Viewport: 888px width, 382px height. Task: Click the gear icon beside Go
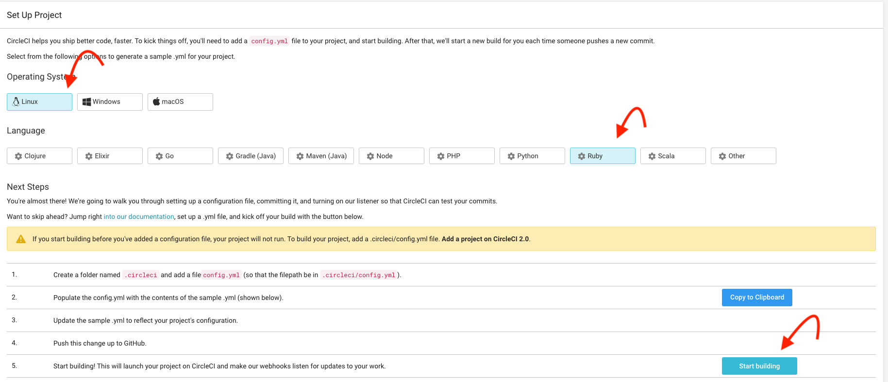point(159,156)
